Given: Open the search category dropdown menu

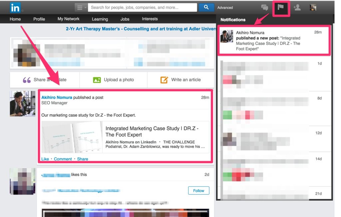Looking at the screenshot, I should click(81, 8).
